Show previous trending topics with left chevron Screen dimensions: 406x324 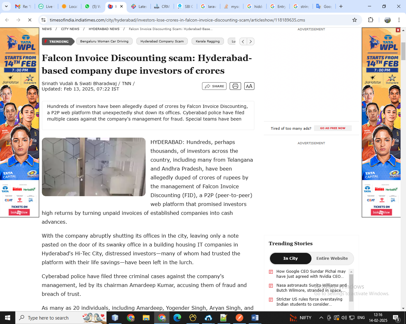click(243, 41)
